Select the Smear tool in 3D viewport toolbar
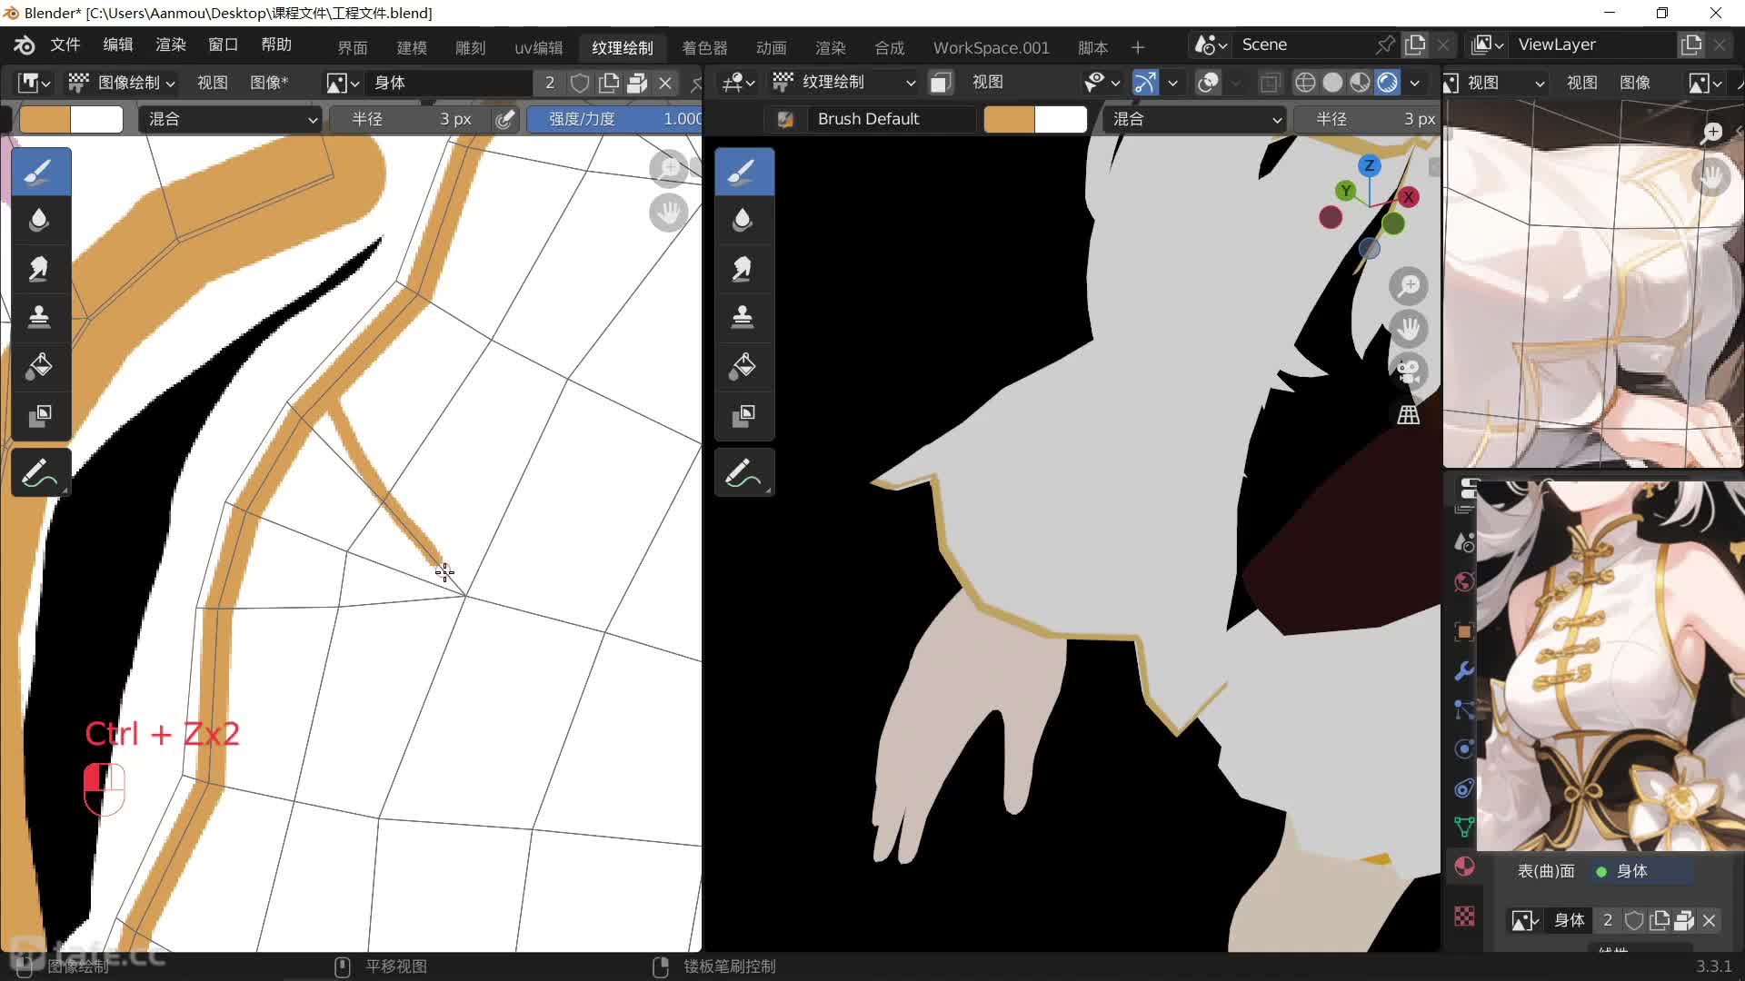The image size is (1745, 981). pyautogui.click(x=743, y=269)
